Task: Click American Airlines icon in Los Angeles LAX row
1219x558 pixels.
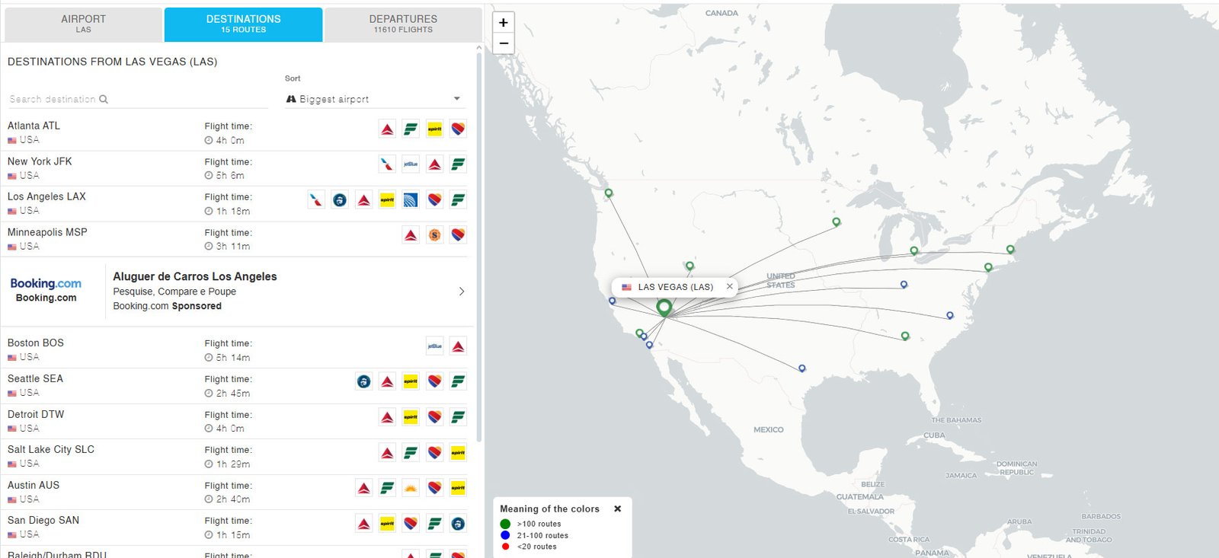Action: (x=316, y=199)
